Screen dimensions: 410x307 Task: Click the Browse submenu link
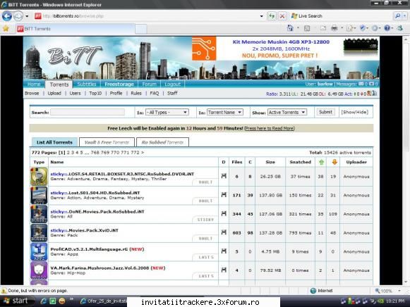32,94
